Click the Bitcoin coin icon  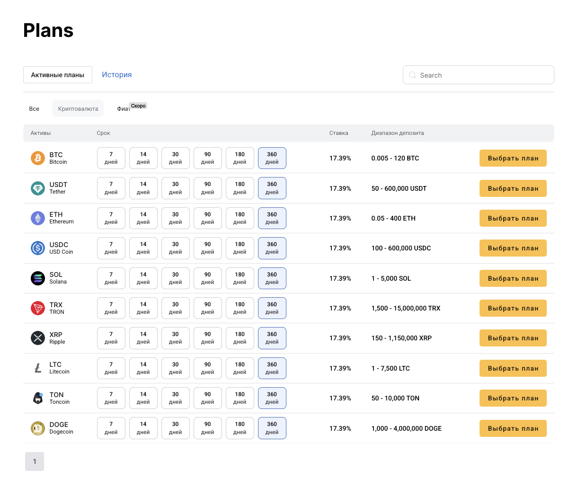point(38,158)
